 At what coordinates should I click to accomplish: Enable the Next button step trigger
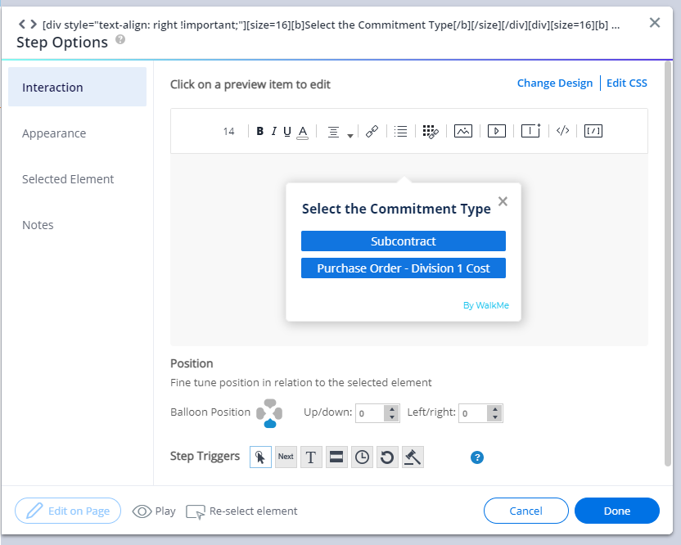pyautogui.click(x=286, y=457)
